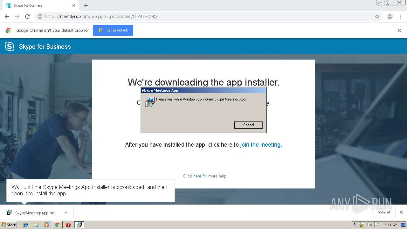
Task: Switch to the installer taskbar item
Action: point(79,225)
